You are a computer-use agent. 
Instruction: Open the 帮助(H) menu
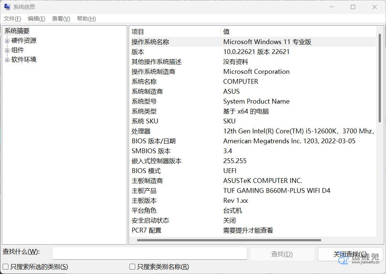(x=86, y=19)
